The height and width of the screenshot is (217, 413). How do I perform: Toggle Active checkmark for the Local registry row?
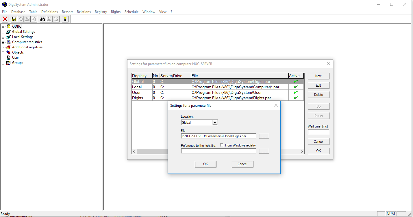tap(296, 87)
